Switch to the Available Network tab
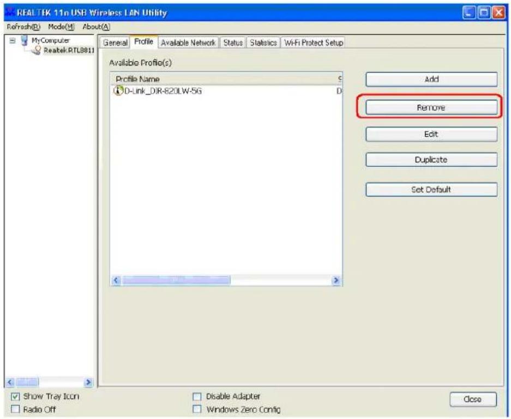 click(x=188, y=43)
